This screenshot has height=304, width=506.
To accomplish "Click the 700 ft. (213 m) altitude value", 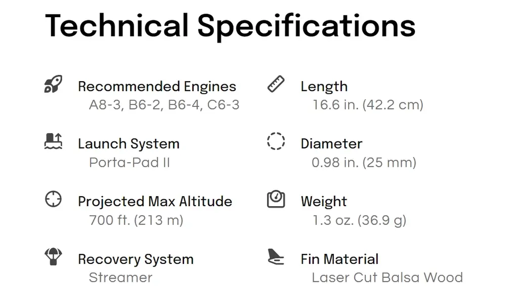I will pyautogui.click(x=136, y=220).
